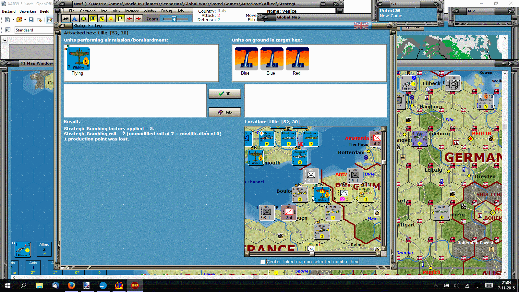Click the OpenOffice new document icon
Viewport: 519px width, 292px height.
coord(7,20)
